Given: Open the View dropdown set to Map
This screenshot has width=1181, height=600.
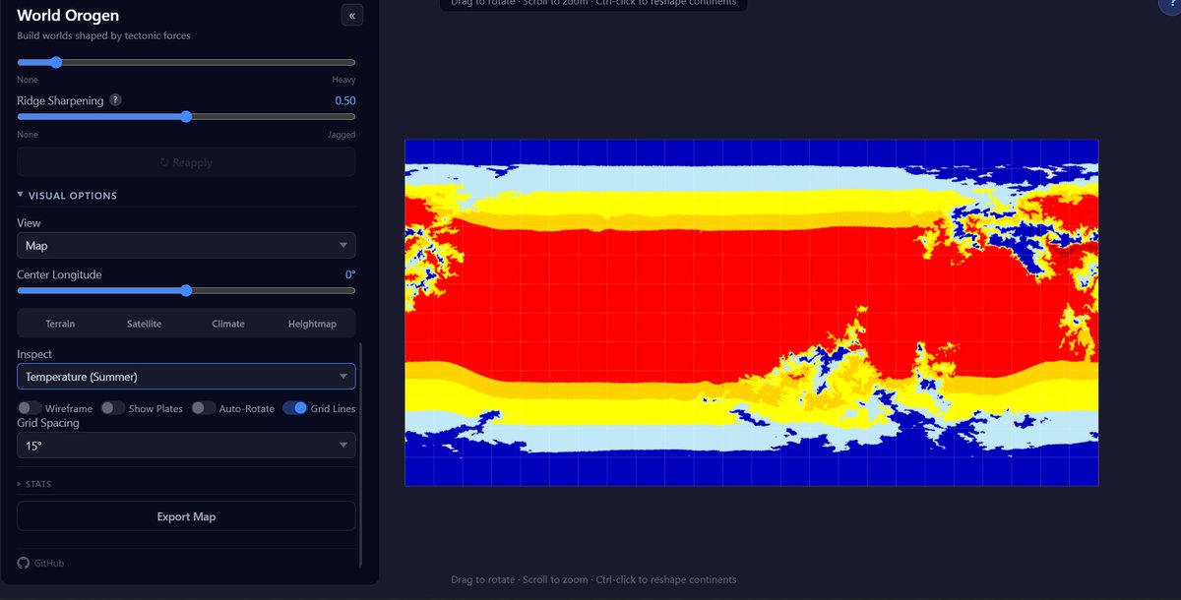Looking at the screenshot, I should 186,246.
